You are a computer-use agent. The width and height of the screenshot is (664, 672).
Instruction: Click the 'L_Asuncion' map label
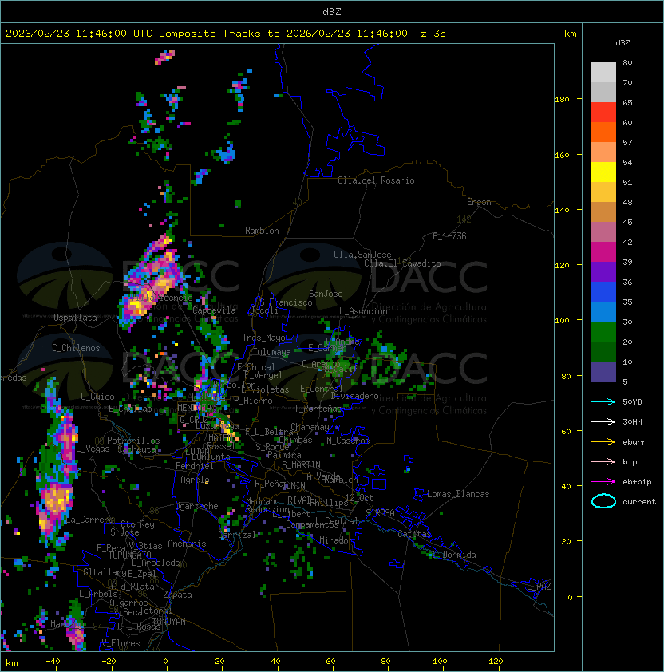pyautogui.click(x=363, y=311)
